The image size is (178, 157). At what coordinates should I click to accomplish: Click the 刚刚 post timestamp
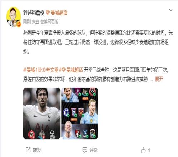(x=27, y=22)
